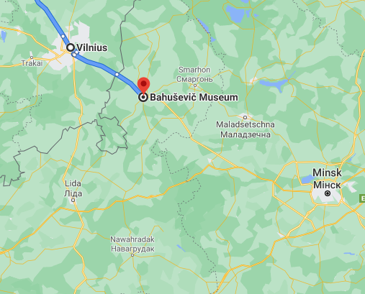365x294 pixels.
Task: Click the reservoir northwest of Minsk
Action: (x=307, y=179)
